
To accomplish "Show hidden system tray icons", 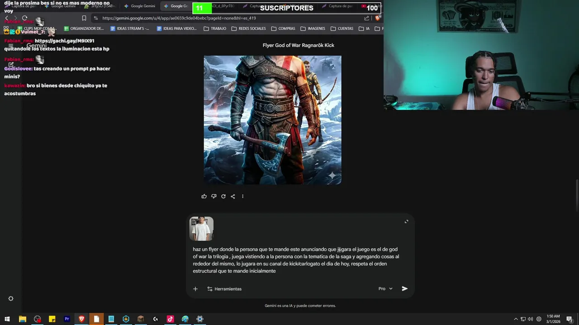I will tap(516, 319).
